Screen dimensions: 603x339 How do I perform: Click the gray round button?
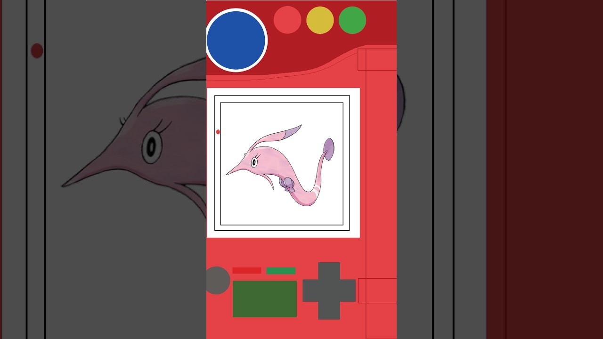point(218,280)
